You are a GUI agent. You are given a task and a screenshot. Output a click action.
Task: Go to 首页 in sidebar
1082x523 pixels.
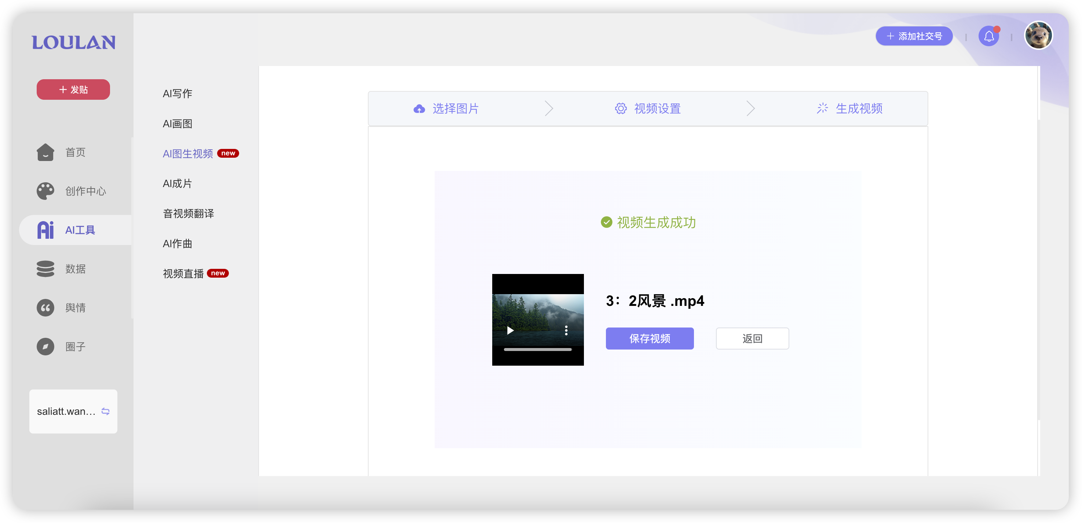pyautogui.click(x=76, y=152)
